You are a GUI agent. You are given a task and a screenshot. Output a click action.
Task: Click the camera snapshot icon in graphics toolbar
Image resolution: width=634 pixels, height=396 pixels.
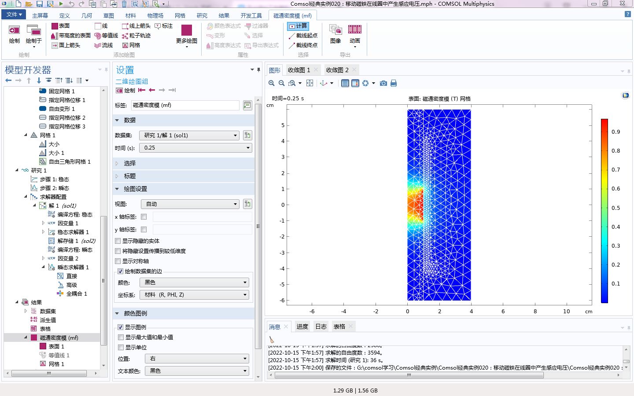[383, 83]
